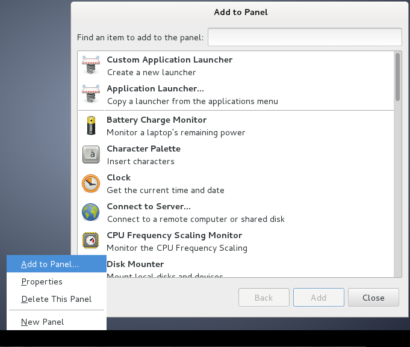Choose Add to Panel... in context menu
410x347 pixels.
pyautogui.click(x=57, y=264)
